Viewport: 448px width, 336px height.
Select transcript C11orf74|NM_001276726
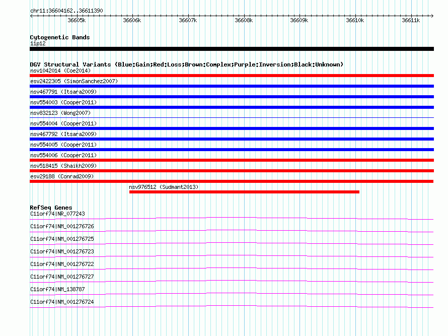click(x=62, y=227)
